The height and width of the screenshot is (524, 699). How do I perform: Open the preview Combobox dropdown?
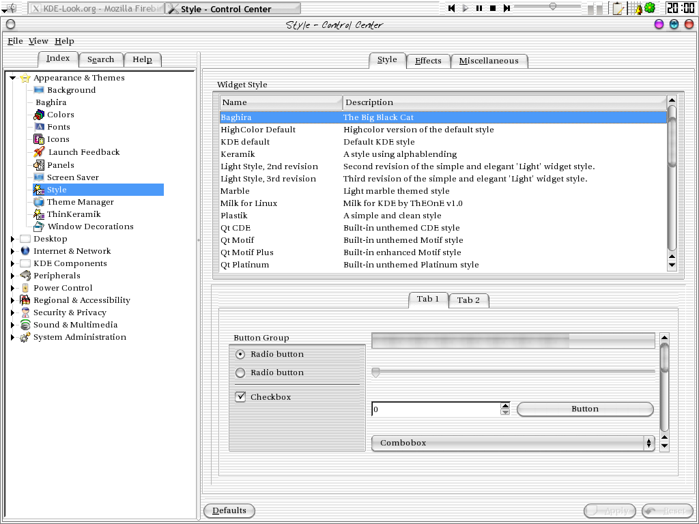[x=513, y=443]
